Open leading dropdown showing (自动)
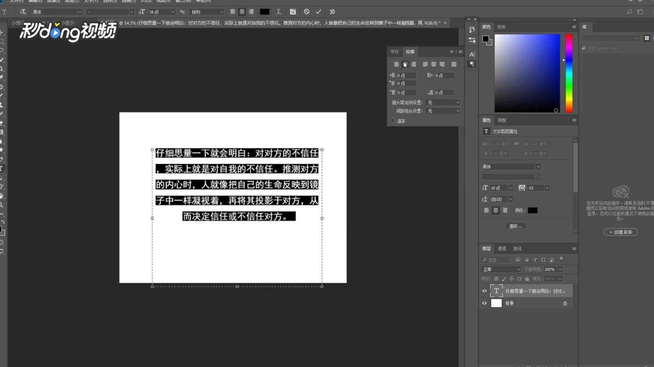654x367 pixels. tap(501, 200)
